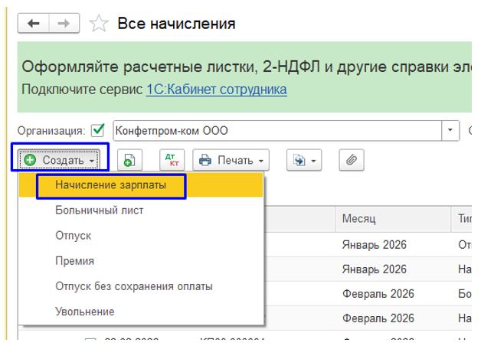
Task: Go forward with the right arrow button
Action: 64,23
